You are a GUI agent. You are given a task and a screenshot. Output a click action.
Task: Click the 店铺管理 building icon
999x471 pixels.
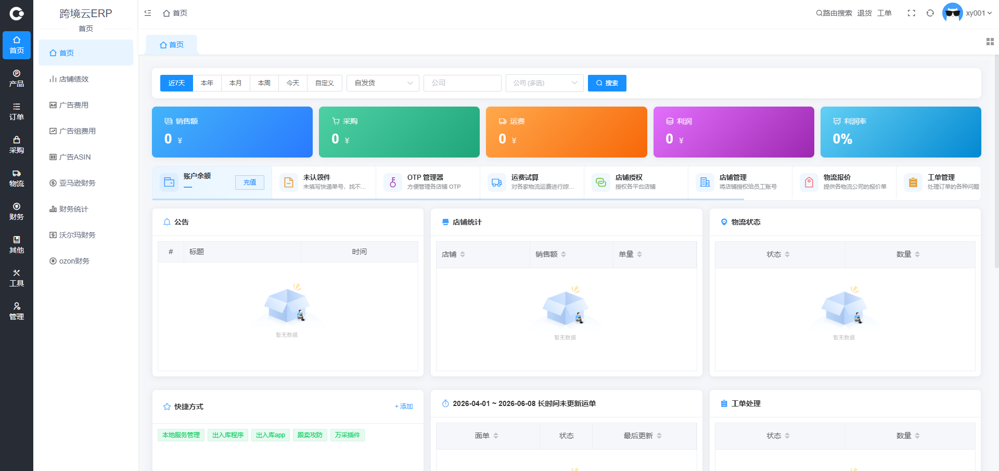(x=705, y=182)
